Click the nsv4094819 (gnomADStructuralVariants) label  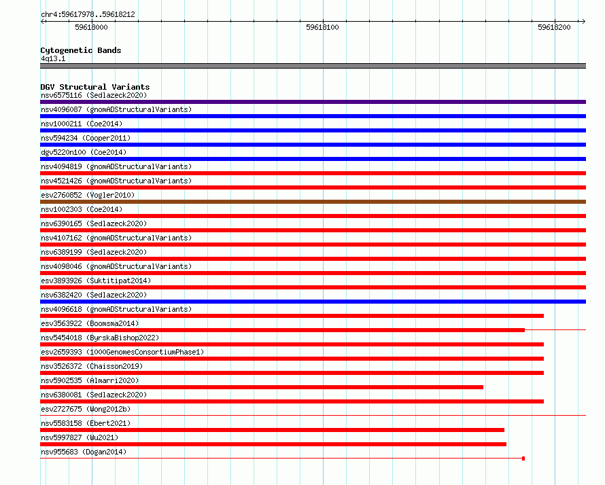point(116,166)
